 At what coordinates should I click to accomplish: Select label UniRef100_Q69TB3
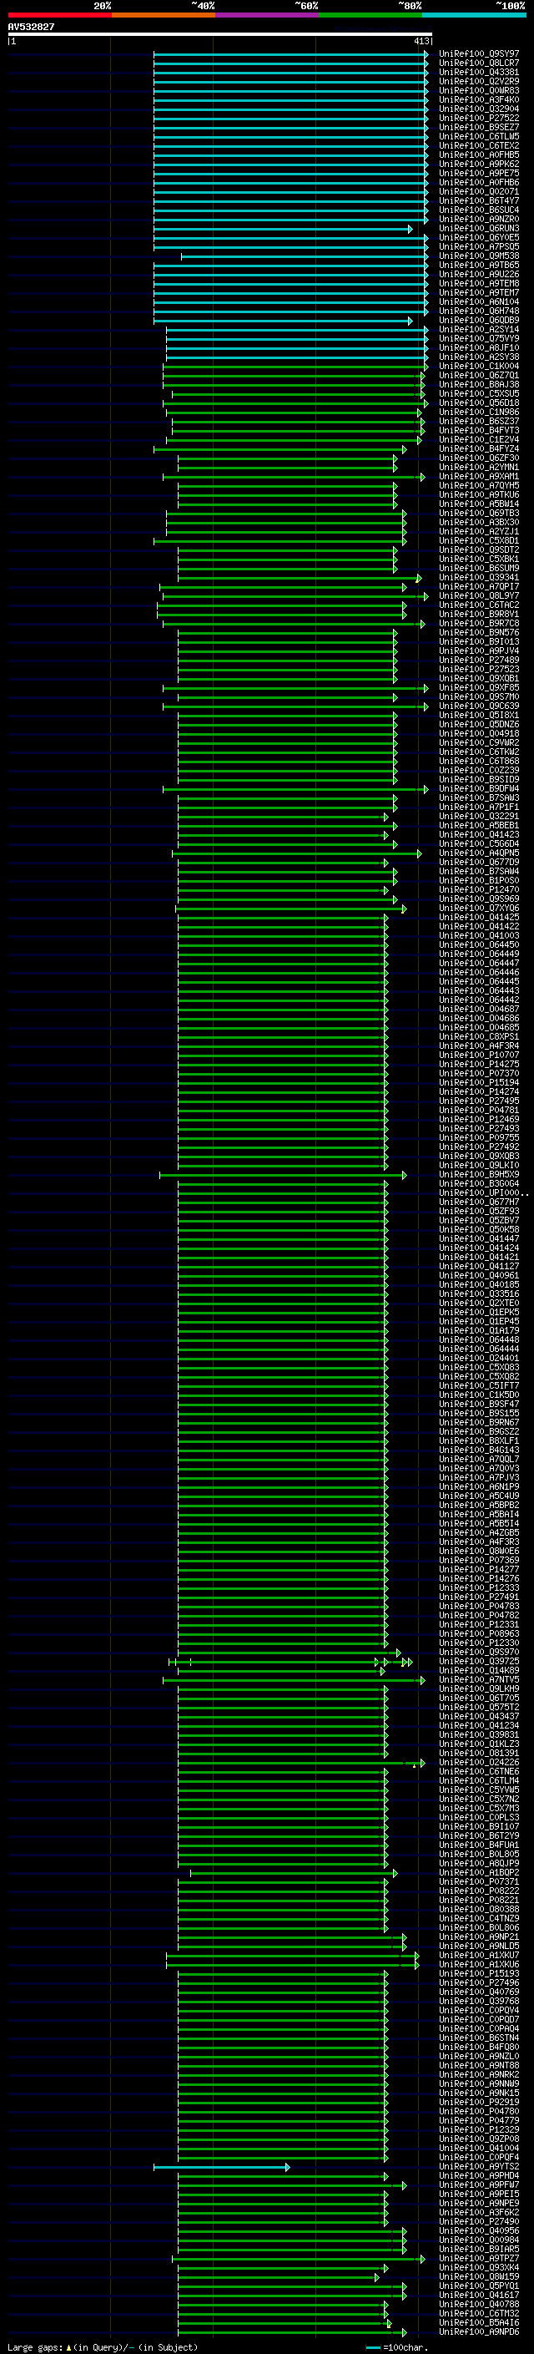479,514
